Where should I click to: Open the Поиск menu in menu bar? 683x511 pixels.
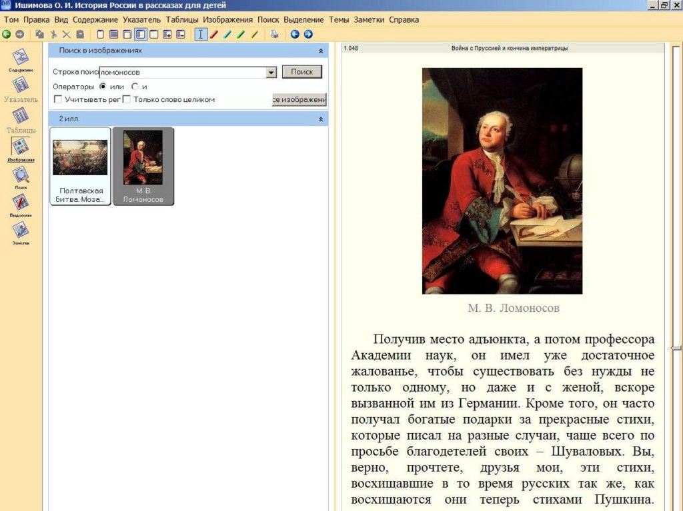coord(268,19)
